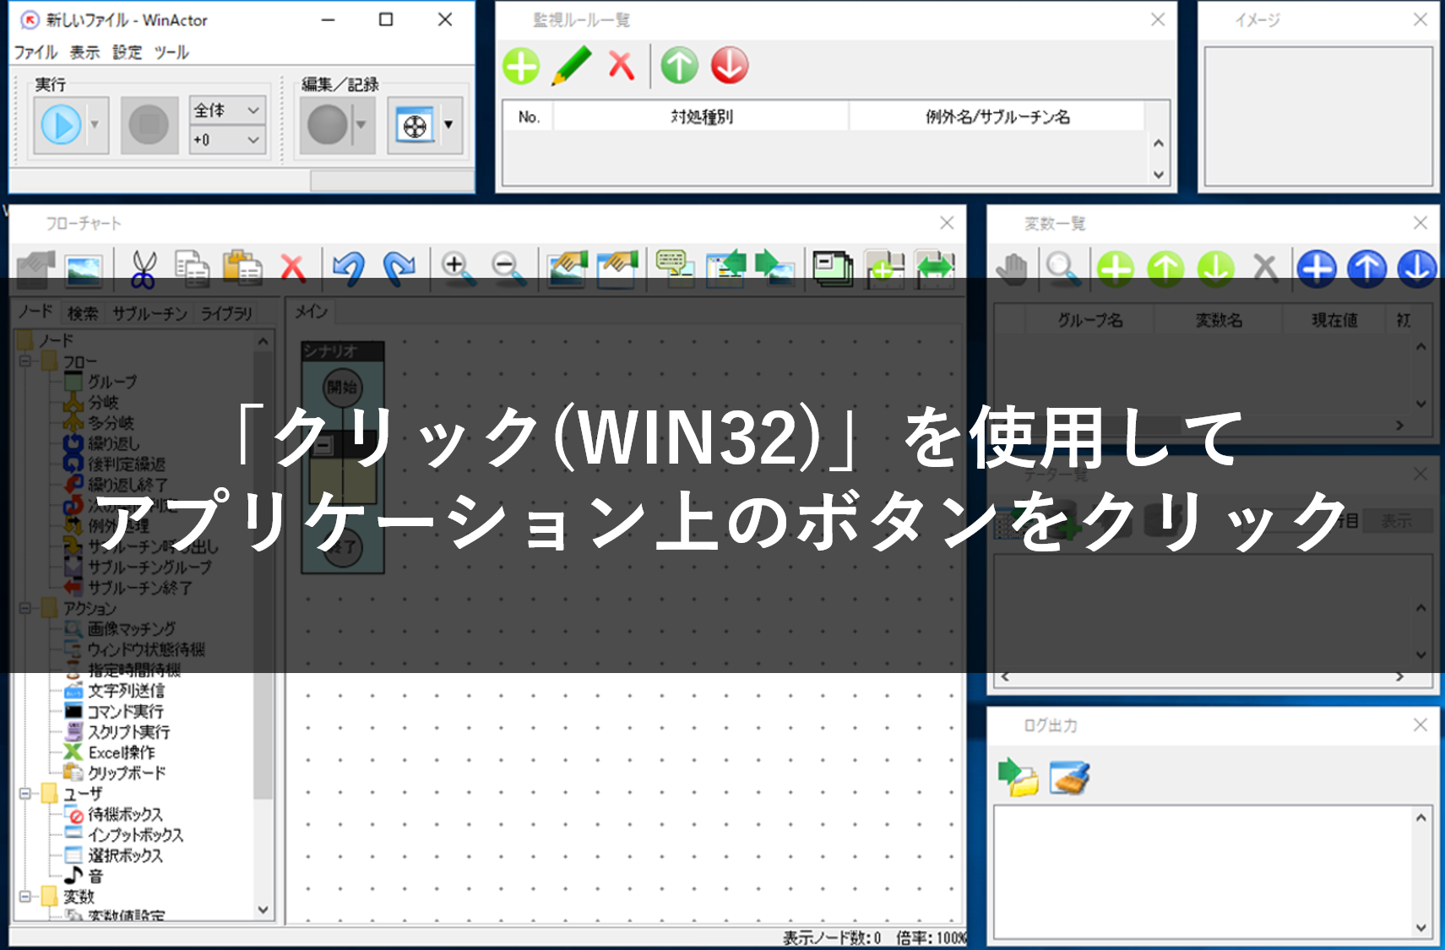Click the blue Redo arrow

point(399,267)
